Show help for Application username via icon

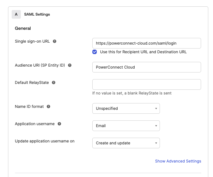click(x=59, y=124)
